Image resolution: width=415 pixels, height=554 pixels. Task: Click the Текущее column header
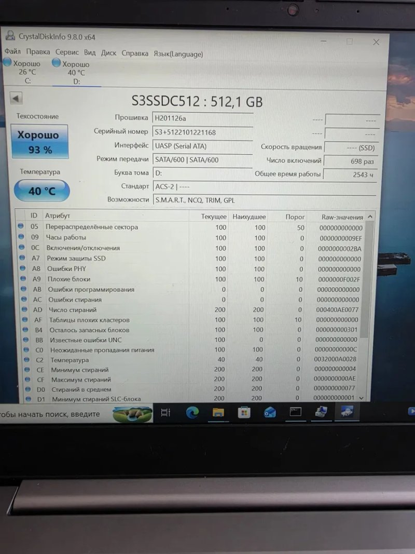(214, 217)
